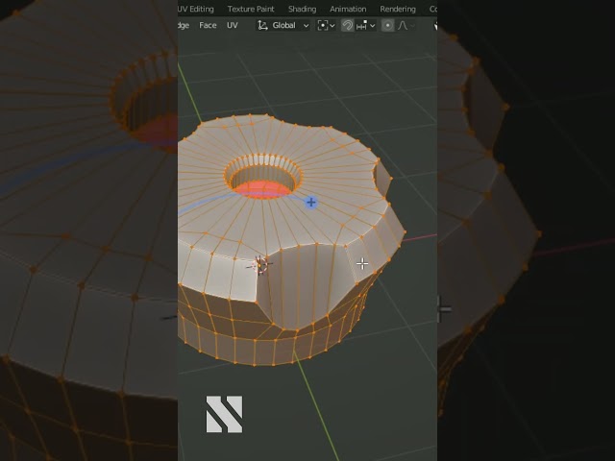Image resolution: width=615 pixels, height=461 pixels.
Task: Switch to the UV Editing workspace tab
Action: [196, 9]
